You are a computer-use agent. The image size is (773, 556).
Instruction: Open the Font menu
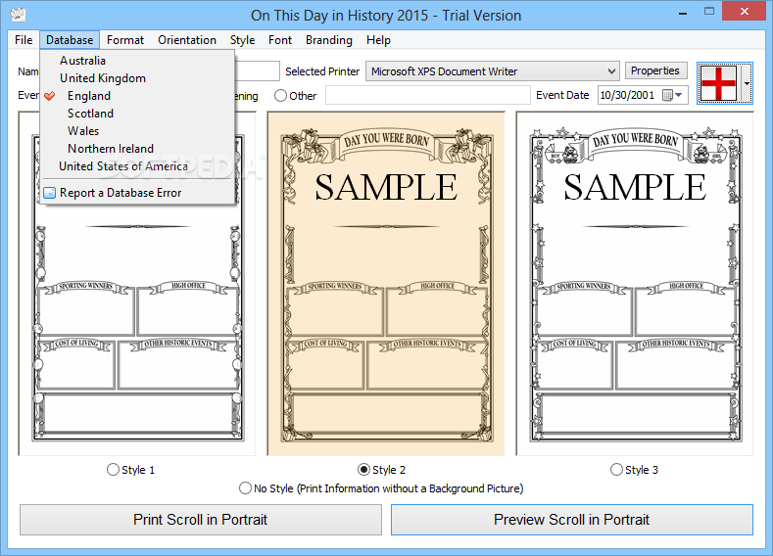pyautogui.click(x=280, y=40)
